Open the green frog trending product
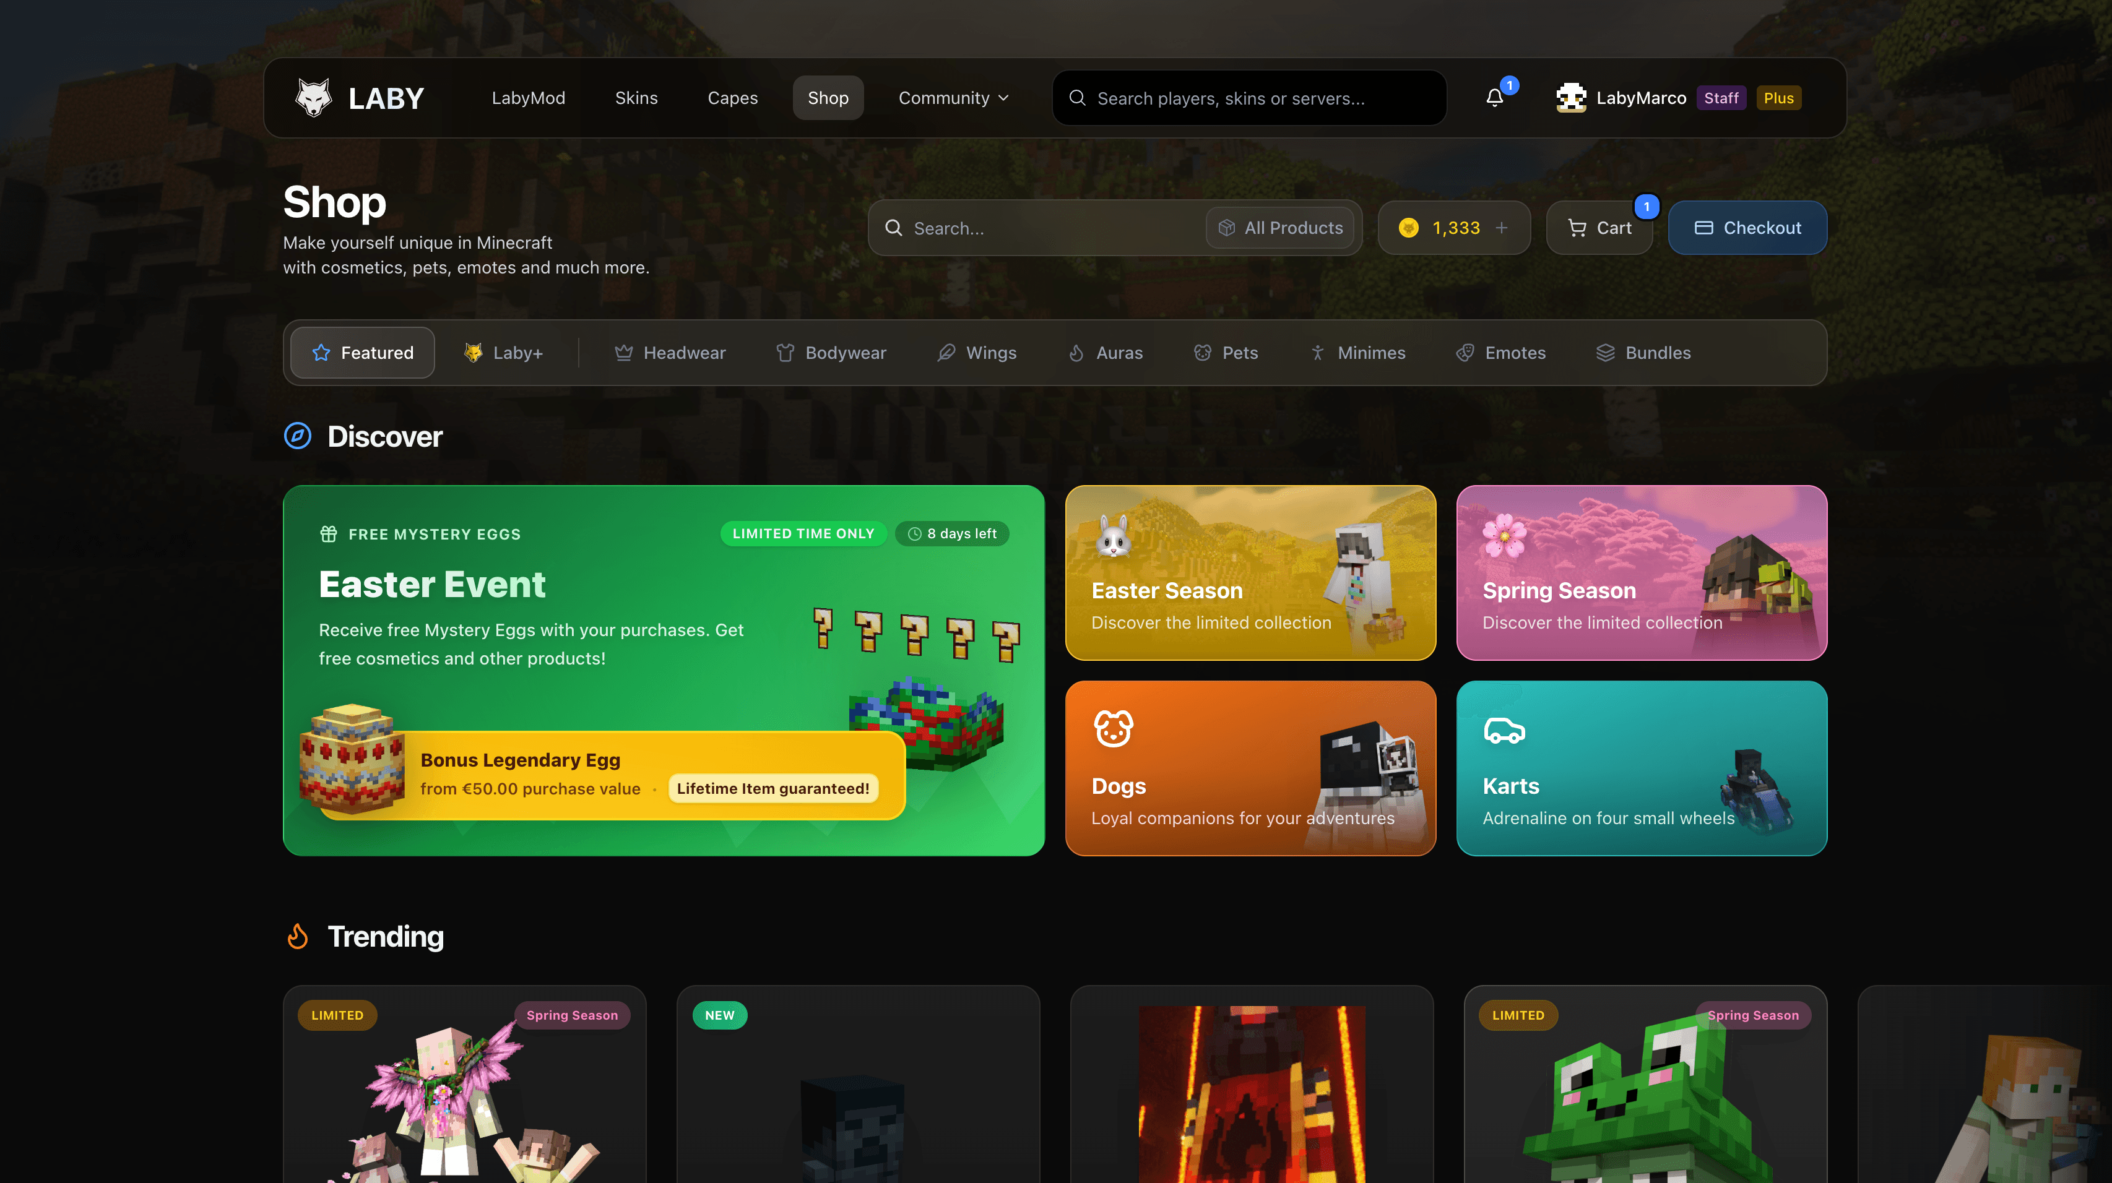2112x1183 pixels. tap(1645, 1084)
